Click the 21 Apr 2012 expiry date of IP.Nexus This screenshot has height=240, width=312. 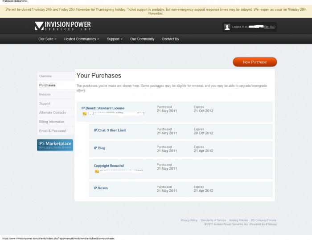(203, 191)
